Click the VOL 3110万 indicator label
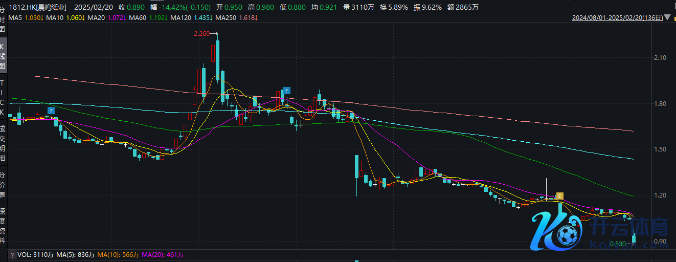 pos(35,254)
